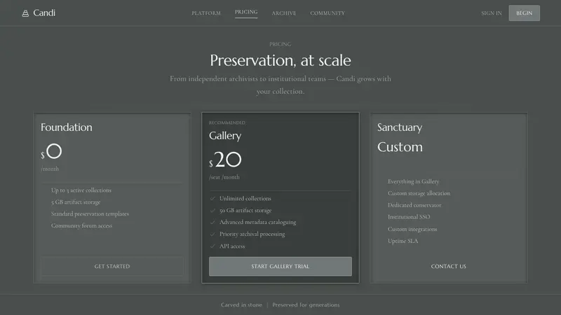Open the Platform nav item
This screenshot has height=315, width=561.
click(206, 13)
